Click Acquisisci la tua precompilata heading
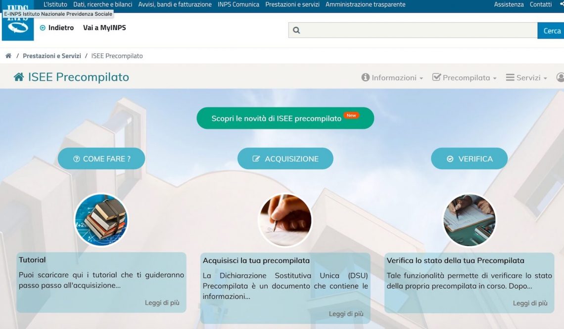Viewport: 564px width, 329px height. (256, 260)
